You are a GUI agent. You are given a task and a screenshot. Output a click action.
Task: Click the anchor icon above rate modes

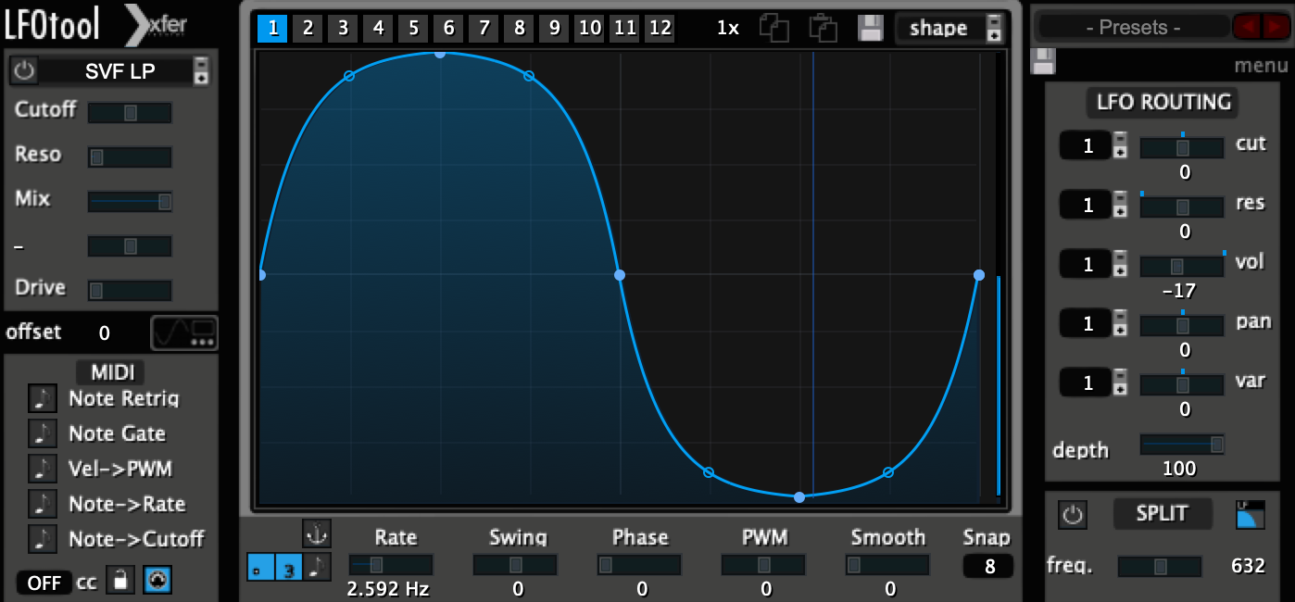pos(317,533)
